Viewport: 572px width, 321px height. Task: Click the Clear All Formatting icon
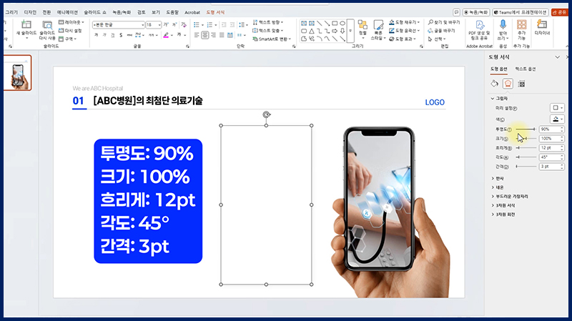184,25
